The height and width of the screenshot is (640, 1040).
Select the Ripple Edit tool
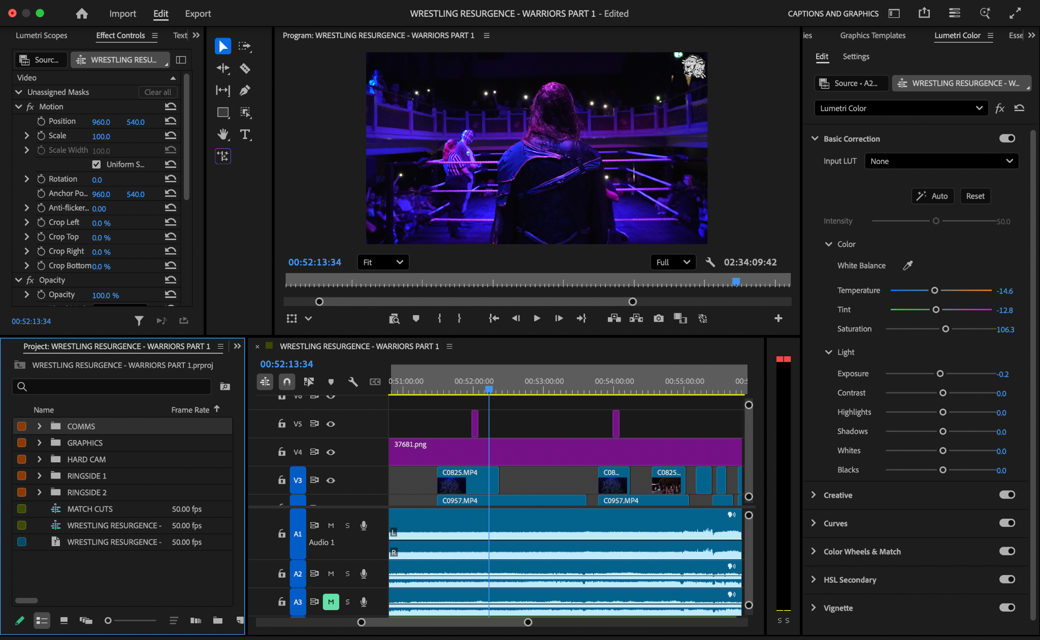pyautogui.click(x=223, y=68)
